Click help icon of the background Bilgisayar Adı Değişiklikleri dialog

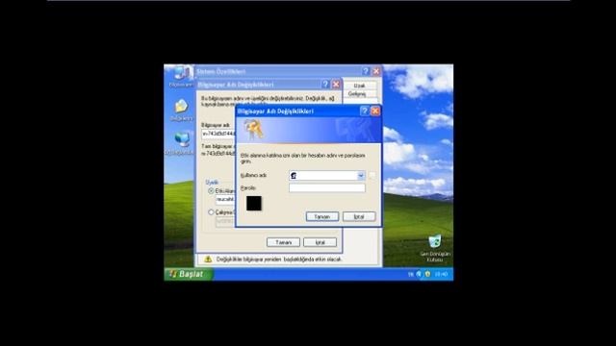pyautogui.click(x=325, y=85)
